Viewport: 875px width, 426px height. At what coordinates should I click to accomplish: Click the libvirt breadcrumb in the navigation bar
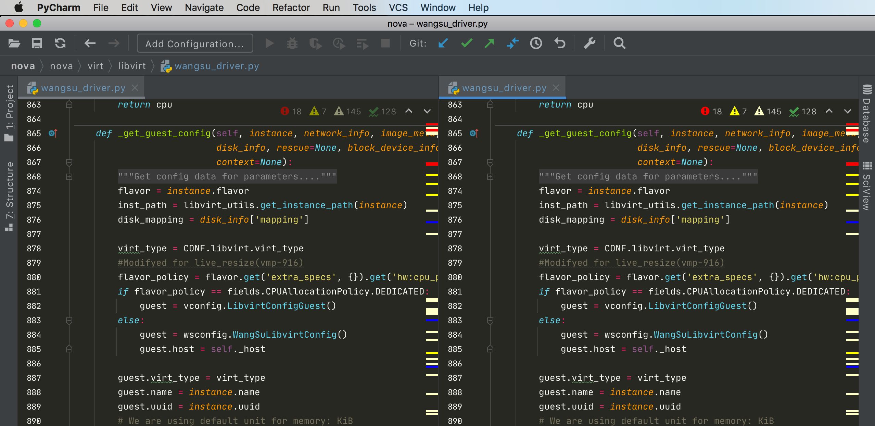pyautogui.click(x=132, y=66)
